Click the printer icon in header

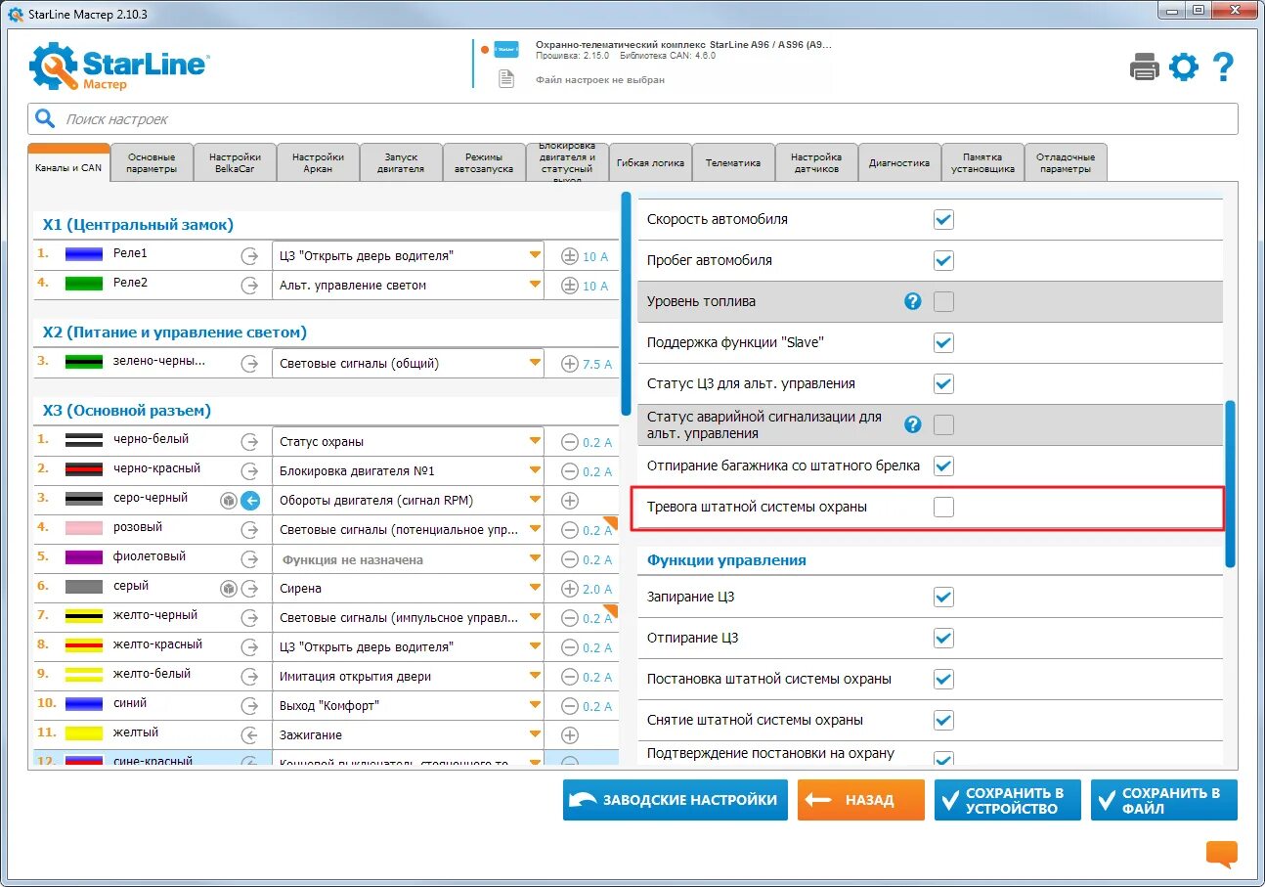coord(1144,67)
